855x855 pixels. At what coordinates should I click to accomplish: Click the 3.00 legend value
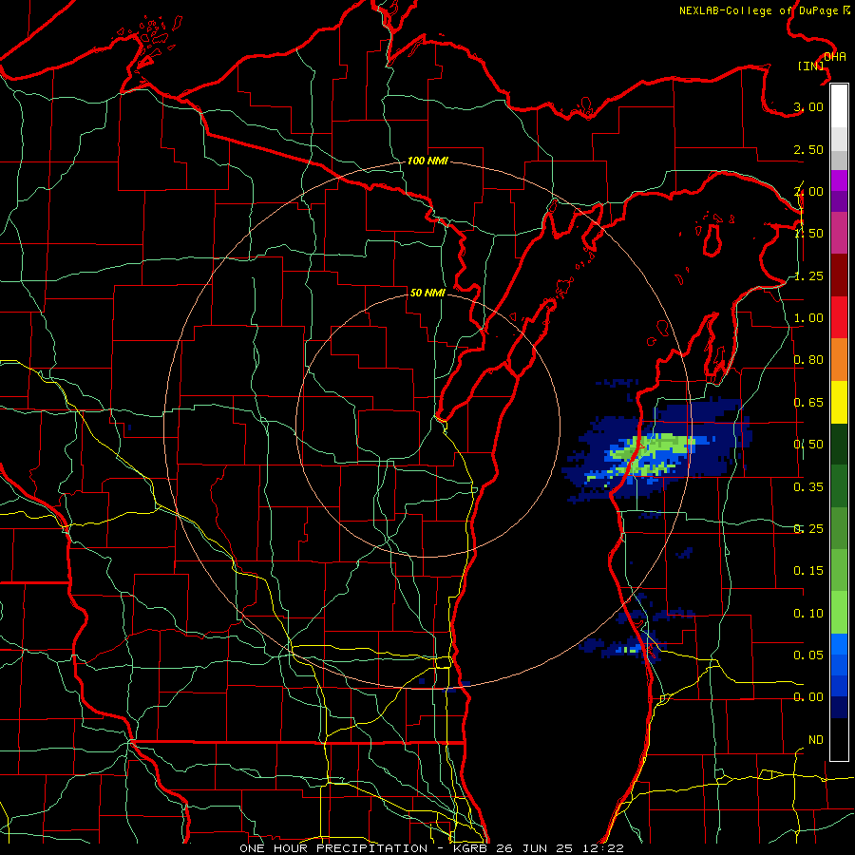tap(808, 106)
